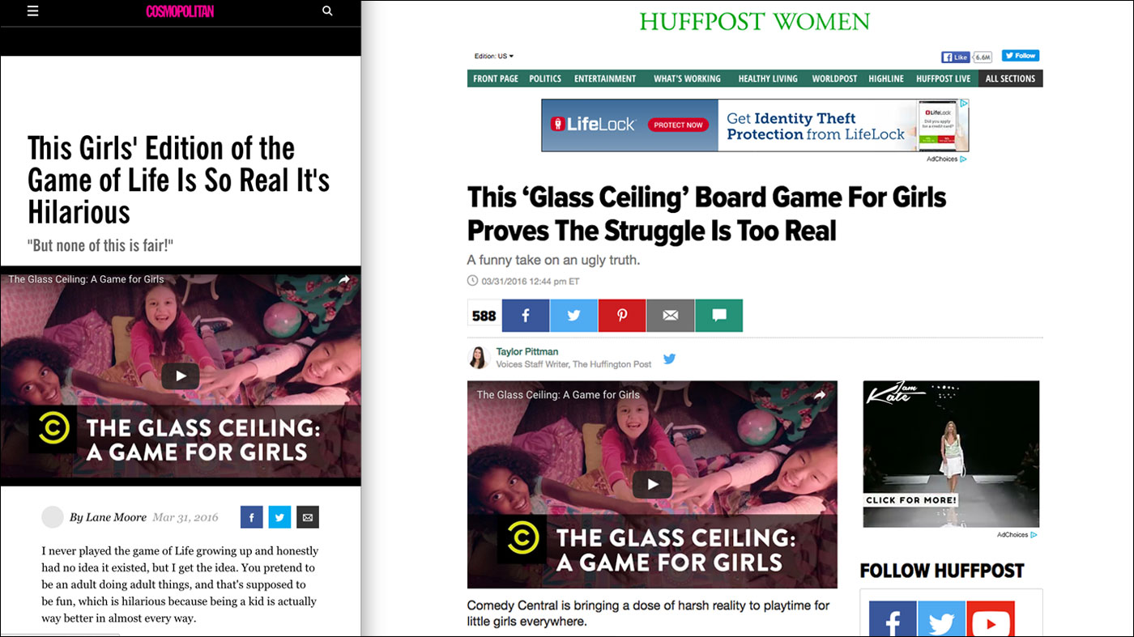Click Taylor Pittman's profile photo
The image size is (1134, 637).
coord(479,358)
